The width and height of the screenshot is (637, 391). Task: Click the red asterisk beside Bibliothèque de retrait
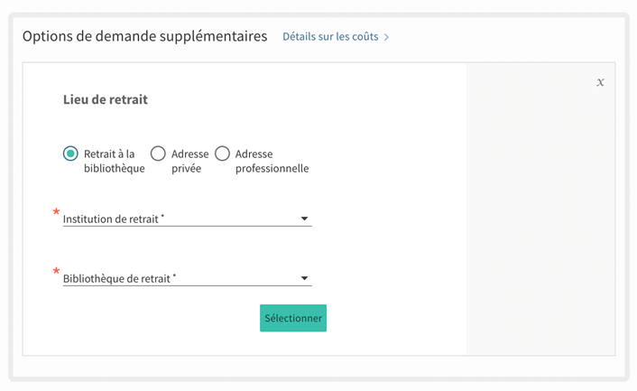pos(57,273)
